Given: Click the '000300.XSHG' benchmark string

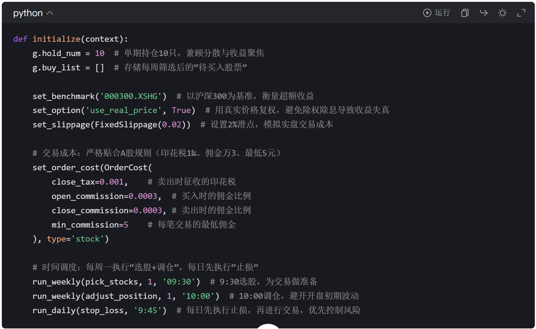Looking at the screenshot, I should (131, 96).
